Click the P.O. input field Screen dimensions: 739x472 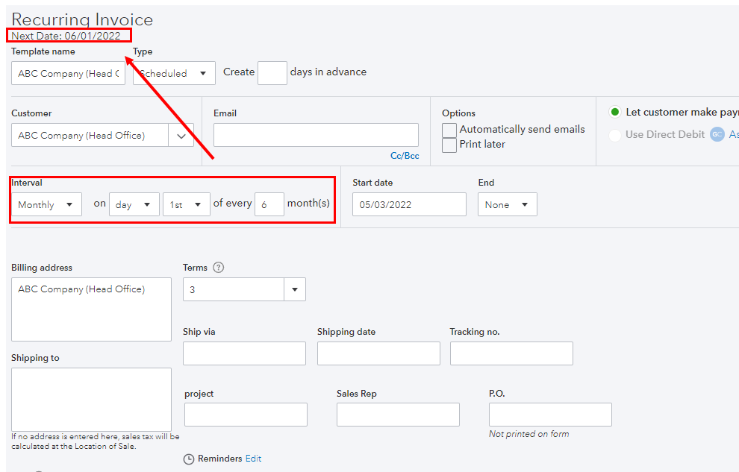point(550,415)
